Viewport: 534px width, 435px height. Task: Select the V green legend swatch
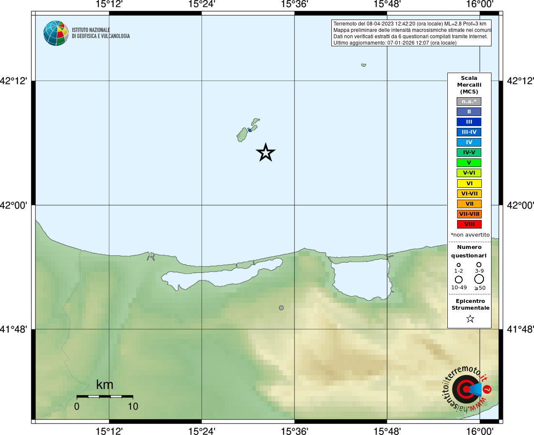[469, 163]
